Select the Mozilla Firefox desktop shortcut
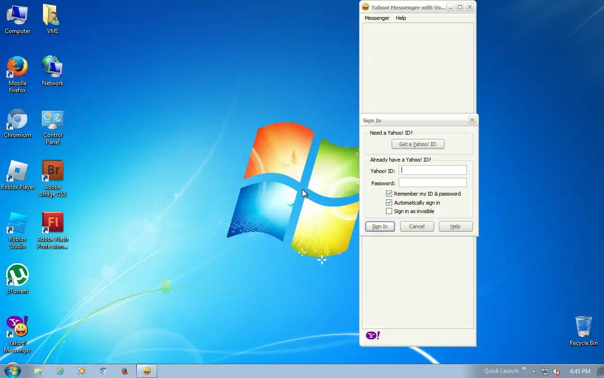This screenshot has width=604, height=378. point(17,75)
